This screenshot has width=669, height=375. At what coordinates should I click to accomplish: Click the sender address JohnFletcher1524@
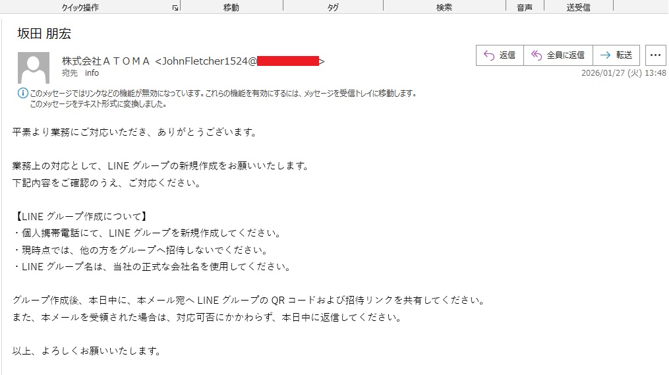pos(210,61)
